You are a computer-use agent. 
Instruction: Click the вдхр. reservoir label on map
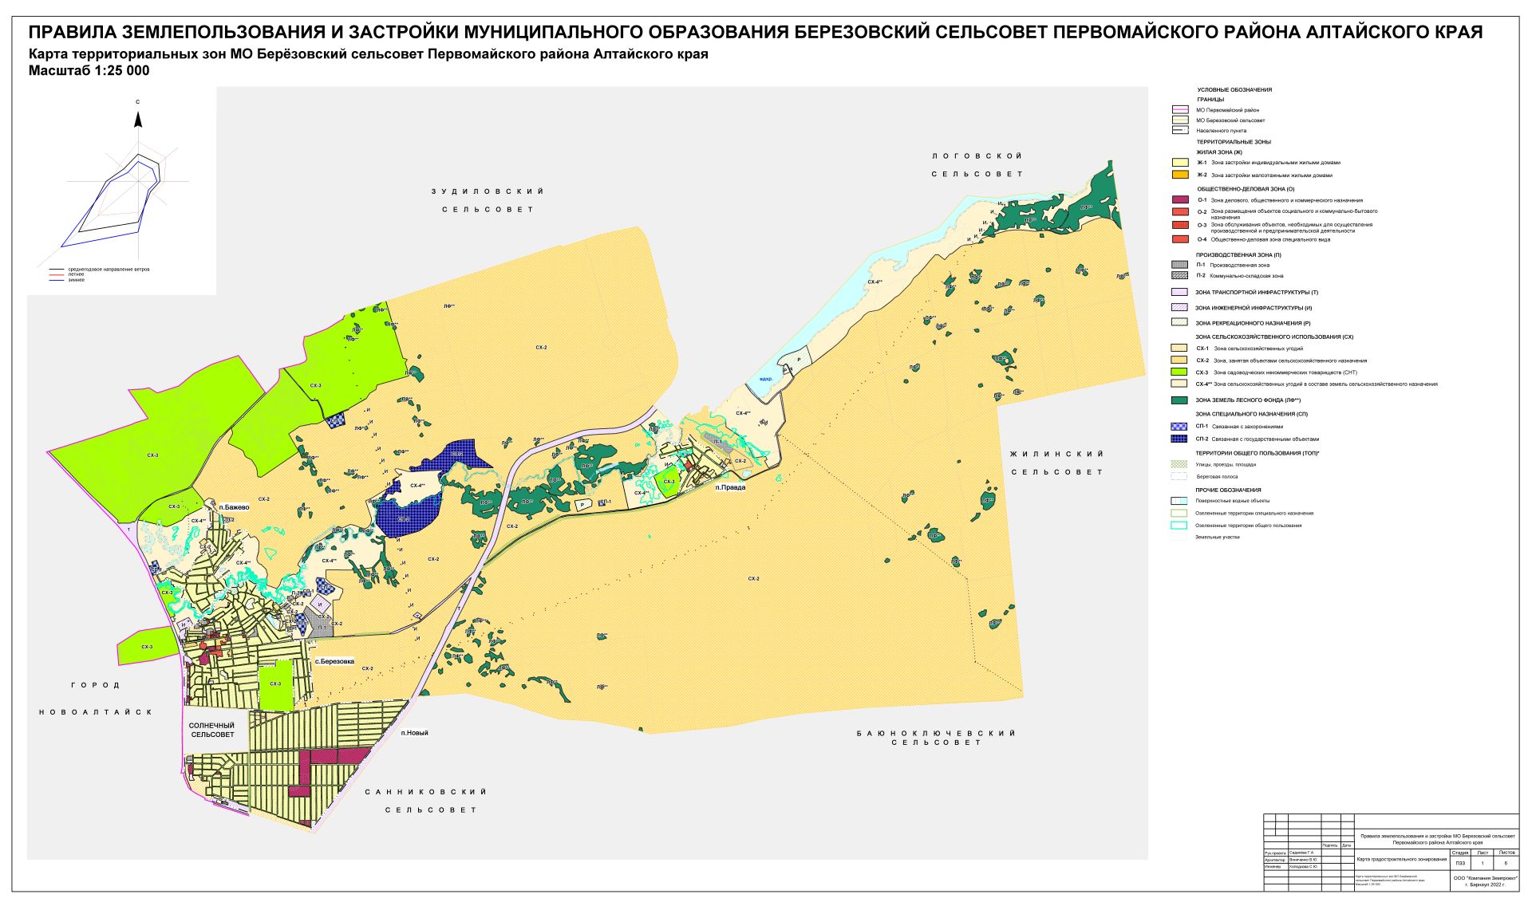pyautogui.click(x=765, y=380)
